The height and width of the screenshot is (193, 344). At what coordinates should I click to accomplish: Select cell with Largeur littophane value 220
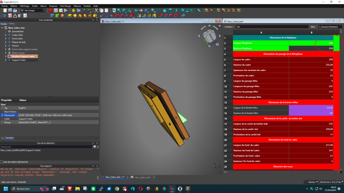point(311,43)
